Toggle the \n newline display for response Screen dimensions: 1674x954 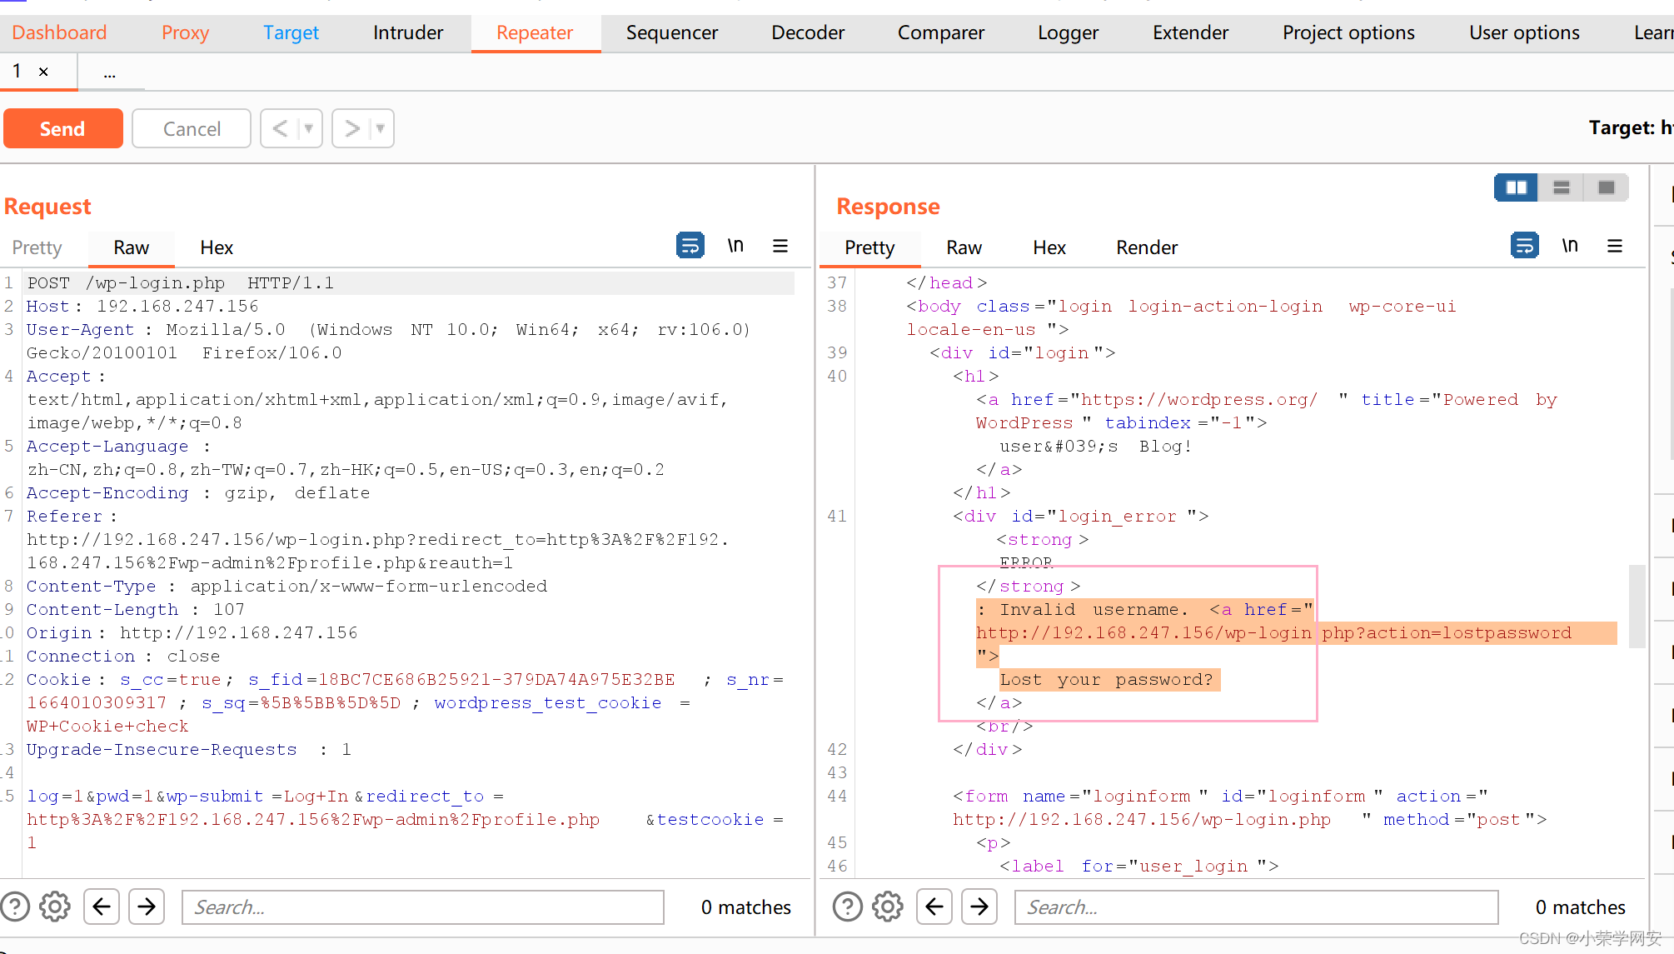click(1567, 245)
